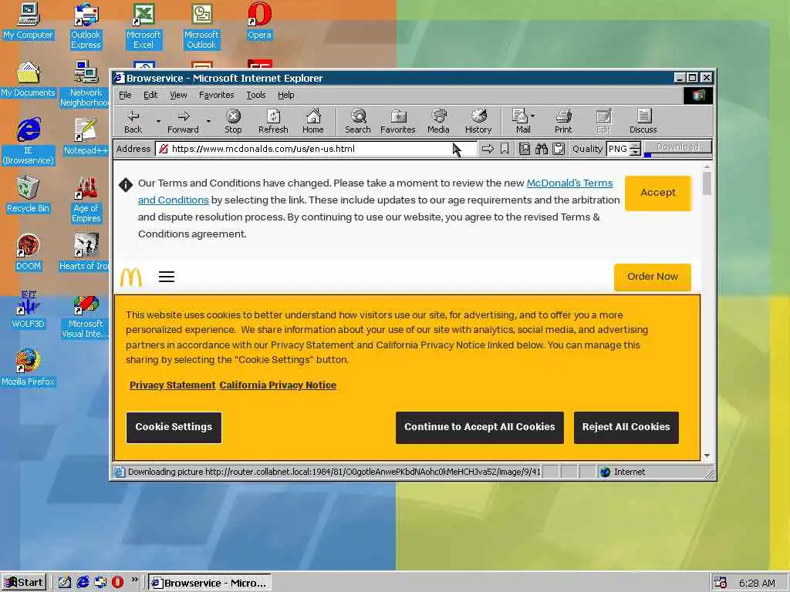The image size is (790, 592).
Task: Click the Go arrow next to address bar
Action: tap(488, 149)
